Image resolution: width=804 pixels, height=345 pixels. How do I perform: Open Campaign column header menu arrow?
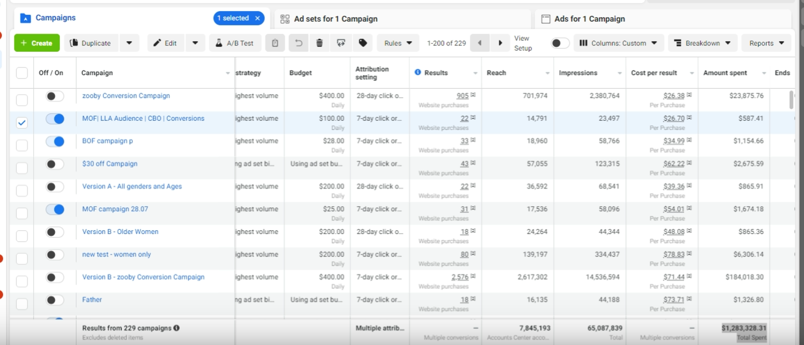[x=228, y=73]
